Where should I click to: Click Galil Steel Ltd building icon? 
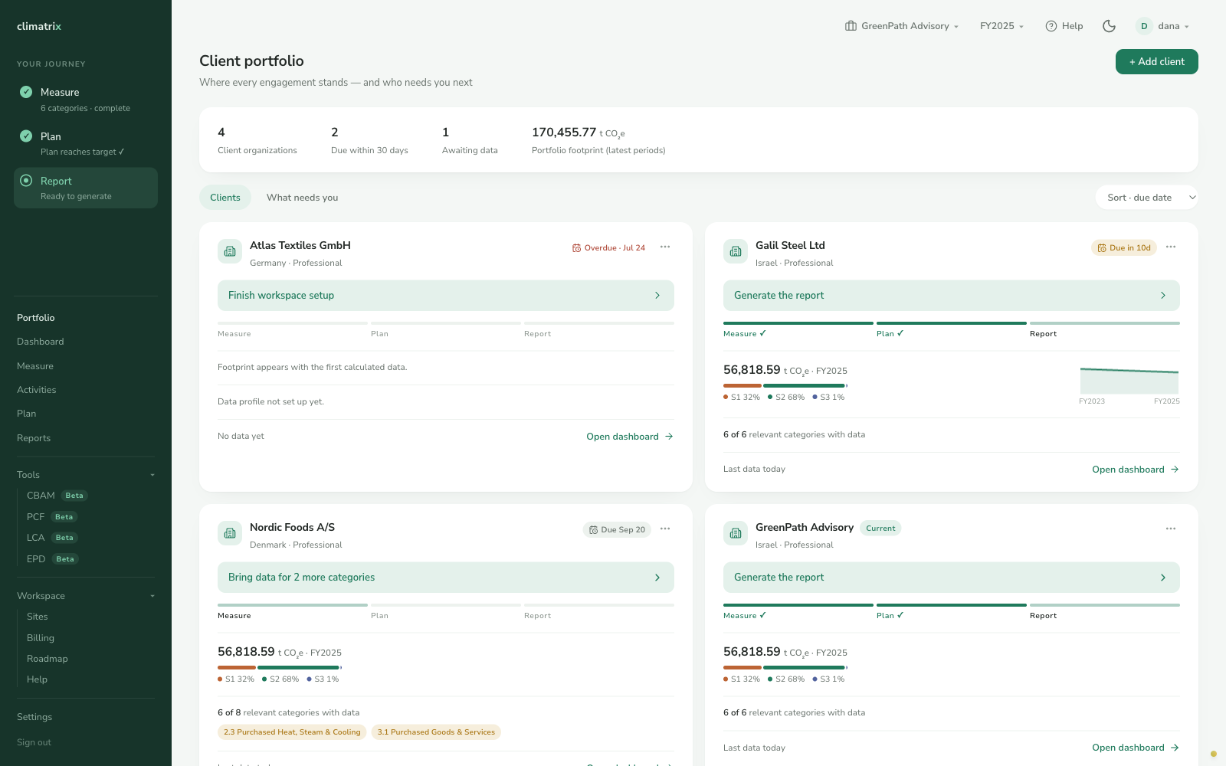click(x=736, y=251)
